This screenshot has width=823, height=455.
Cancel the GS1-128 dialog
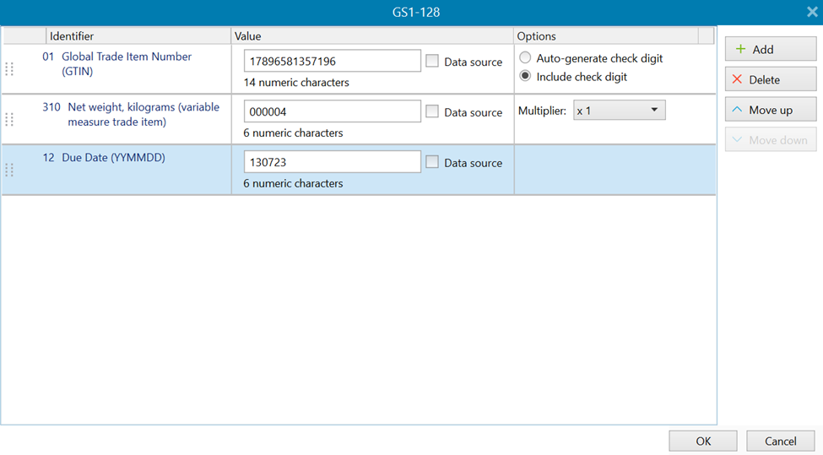[x=780, y=441]
